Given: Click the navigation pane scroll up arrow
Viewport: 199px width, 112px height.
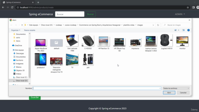Looking at the screenshot, I should (30, 34).
